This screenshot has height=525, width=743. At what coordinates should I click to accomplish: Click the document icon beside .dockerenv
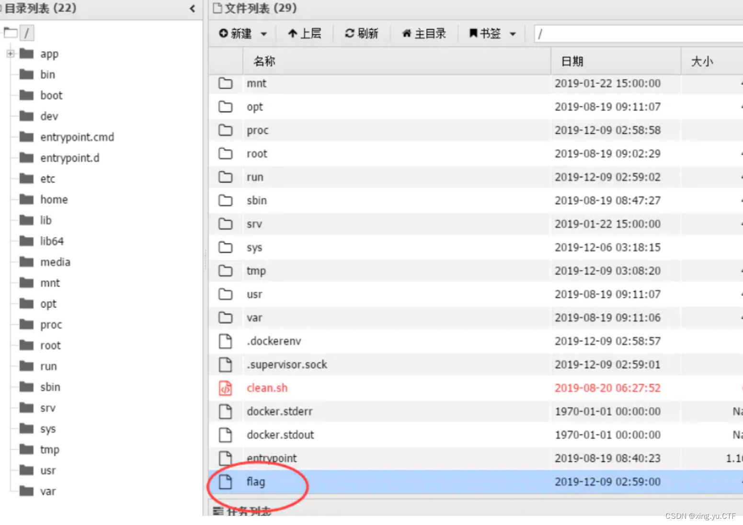tap(226, 341)
